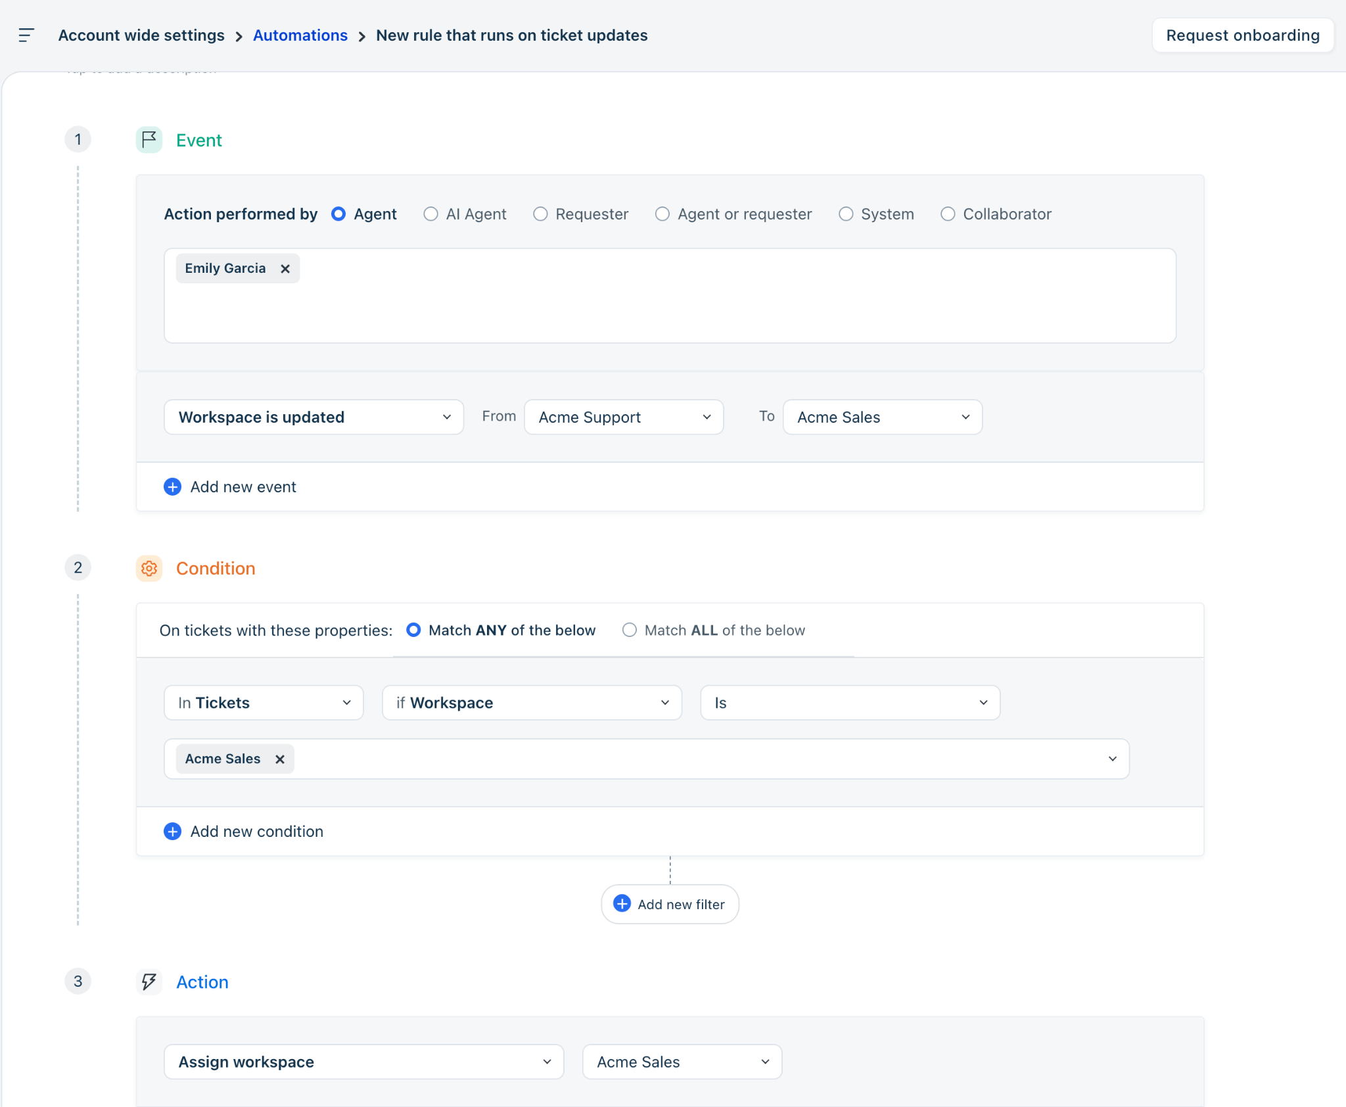Viewport: 1346px width, 1107px height.
Task: Click the condition value input field
Action: click(647, 759)
